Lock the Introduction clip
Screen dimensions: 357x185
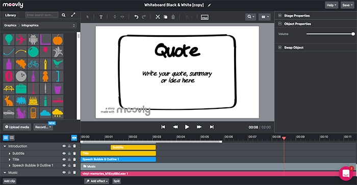69,146
